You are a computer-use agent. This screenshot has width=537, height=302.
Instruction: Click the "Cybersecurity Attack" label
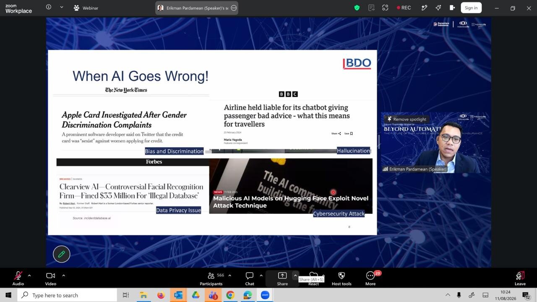[339, 213]
